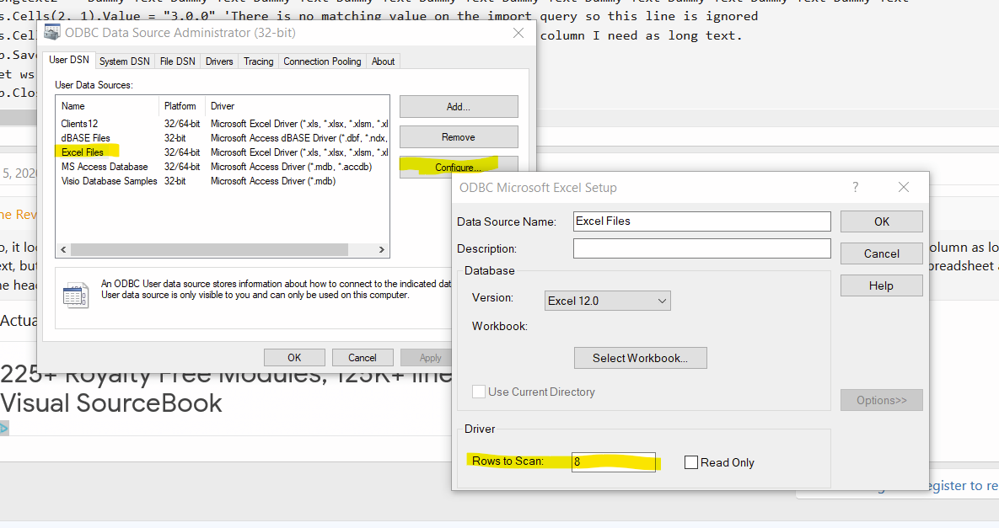Screen dimensions: 999x528
Task: Select the MS Access Database row
Action: click(223, 167)
